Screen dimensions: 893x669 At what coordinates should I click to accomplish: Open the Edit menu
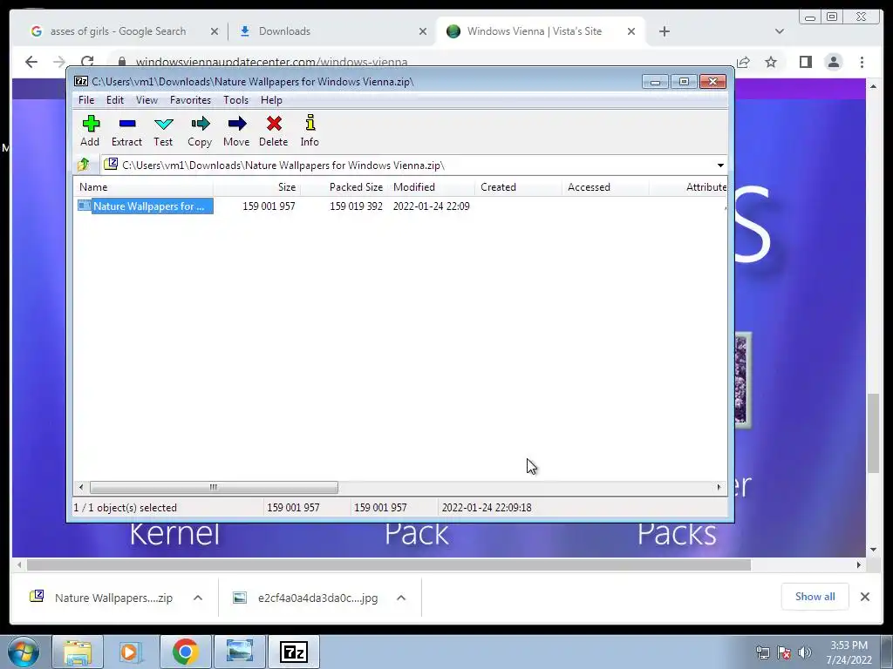click(x=115, y=100)
